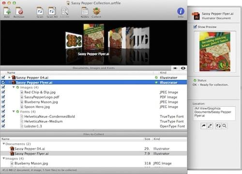
Task: Click the Scan toolbar icon
Action: 40,11
